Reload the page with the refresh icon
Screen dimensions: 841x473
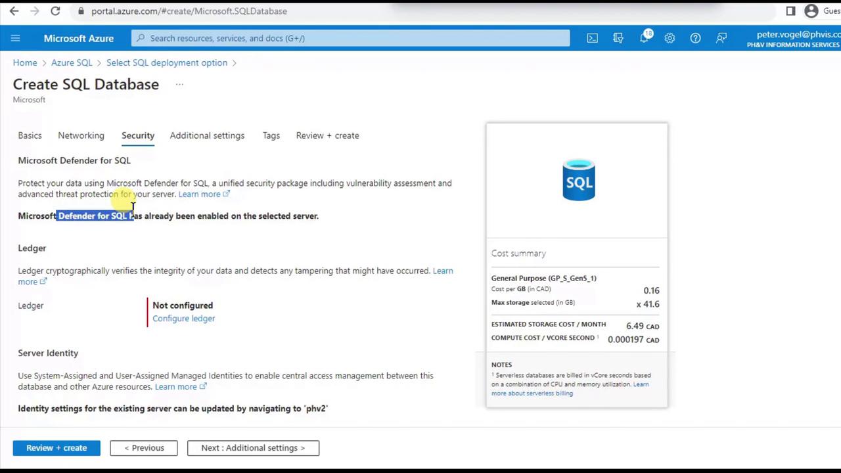click(x=55, y=11)
